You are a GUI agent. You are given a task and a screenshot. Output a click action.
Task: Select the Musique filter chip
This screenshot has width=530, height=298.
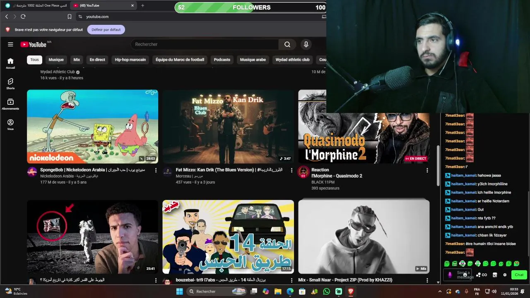[x=56, y=60]
